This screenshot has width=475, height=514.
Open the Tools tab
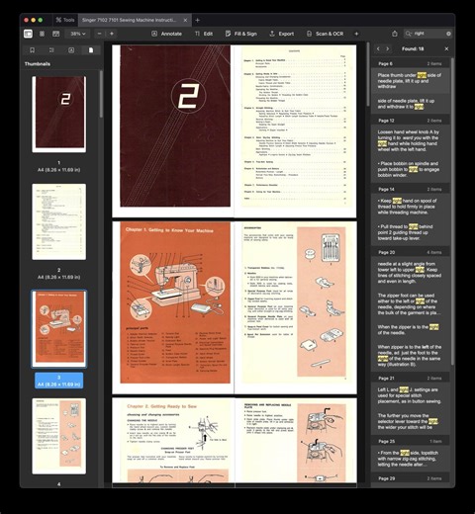65,20
